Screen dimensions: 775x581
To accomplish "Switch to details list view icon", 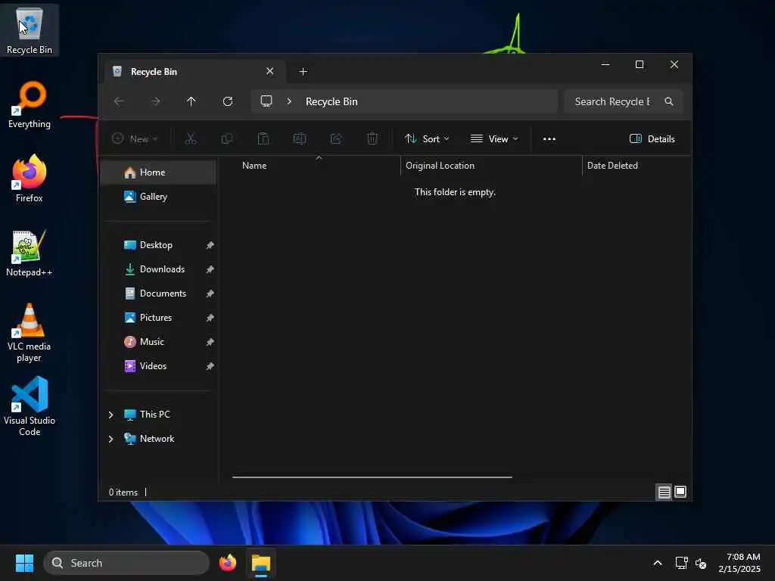I will [664, 492].
